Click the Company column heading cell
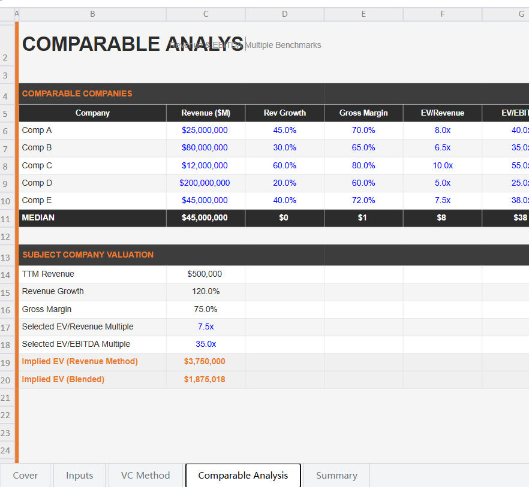Viewport: 529px width, 487px height. click(92, 113)
